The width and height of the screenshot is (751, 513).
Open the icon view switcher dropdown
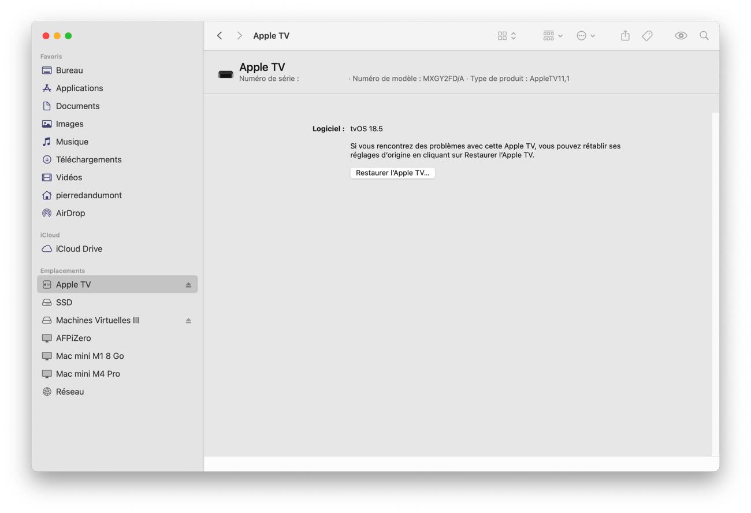507,36
